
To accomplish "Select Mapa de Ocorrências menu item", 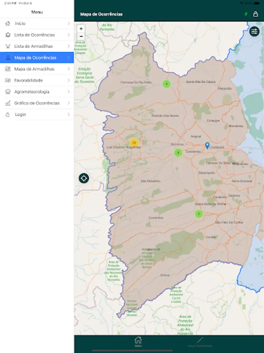I will pos(37,58).
